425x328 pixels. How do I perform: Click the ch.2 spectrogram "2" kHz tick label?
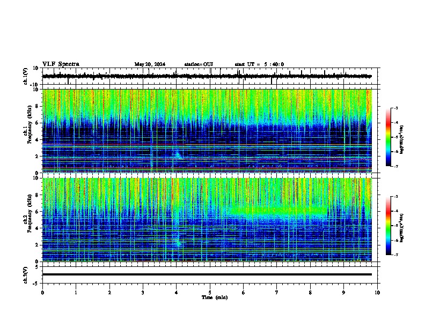point(38,245)
